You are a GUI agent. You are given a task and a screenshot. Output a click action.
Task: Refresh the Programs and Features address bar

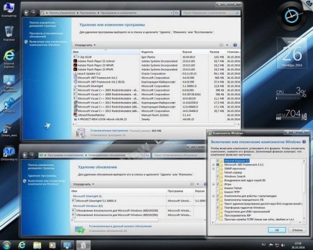point(177,13)
